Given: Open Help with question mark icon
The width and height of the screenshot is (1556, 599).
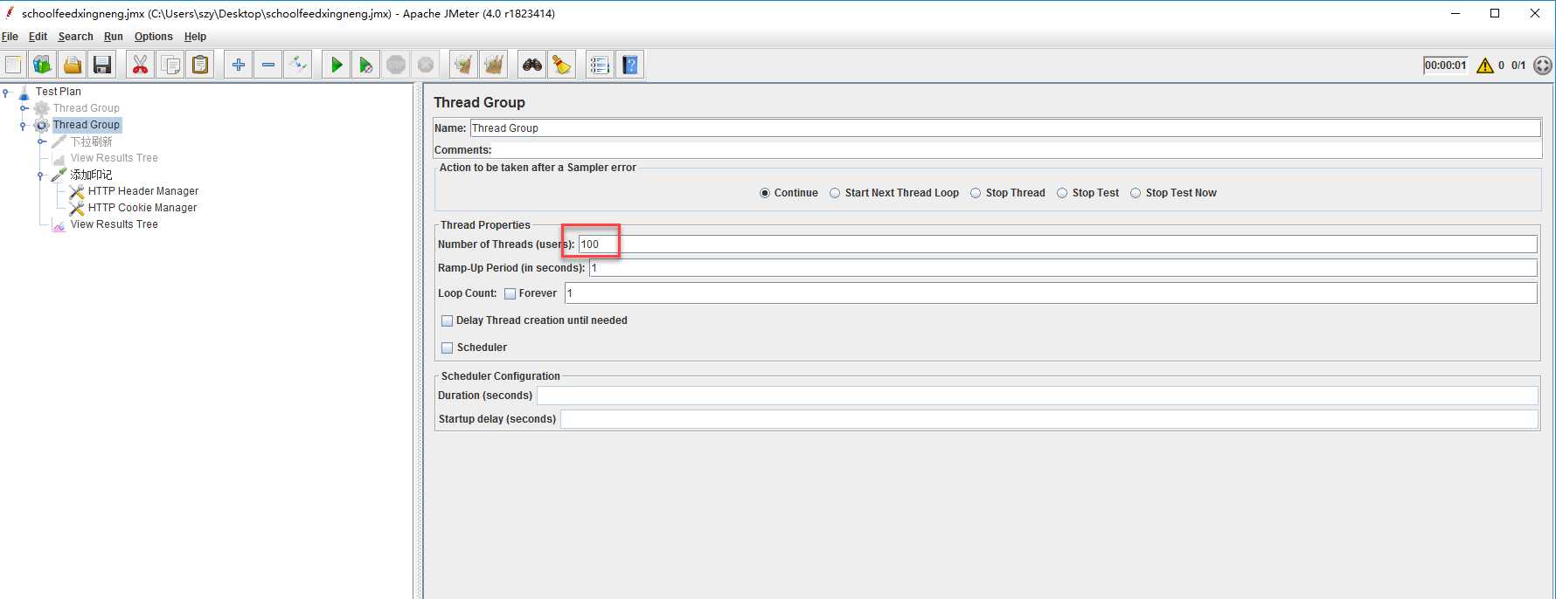Looking at the screenshot, I should [x=629, y=65].
